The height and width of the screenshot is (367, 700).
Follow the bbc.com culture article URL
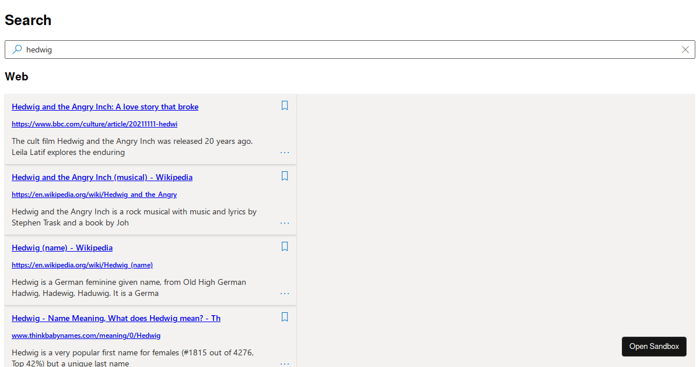94,124
